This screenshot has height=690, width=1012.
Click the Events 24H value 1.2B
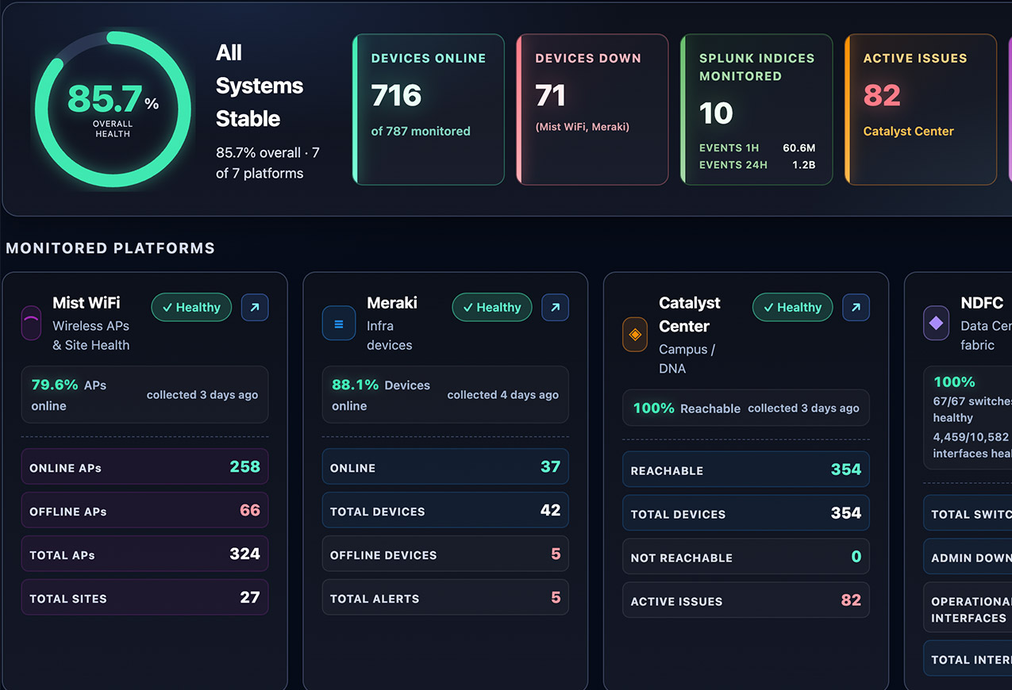pos(803,165)
